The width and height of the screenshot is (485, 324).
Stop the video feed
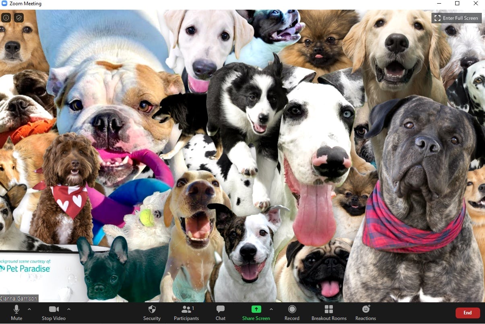(54, 312)
